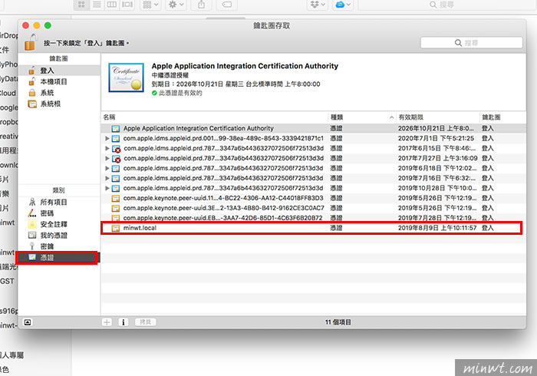Select the Apple Application Integration Certification Authority row
537x376 pixels.
coord(313,128)
